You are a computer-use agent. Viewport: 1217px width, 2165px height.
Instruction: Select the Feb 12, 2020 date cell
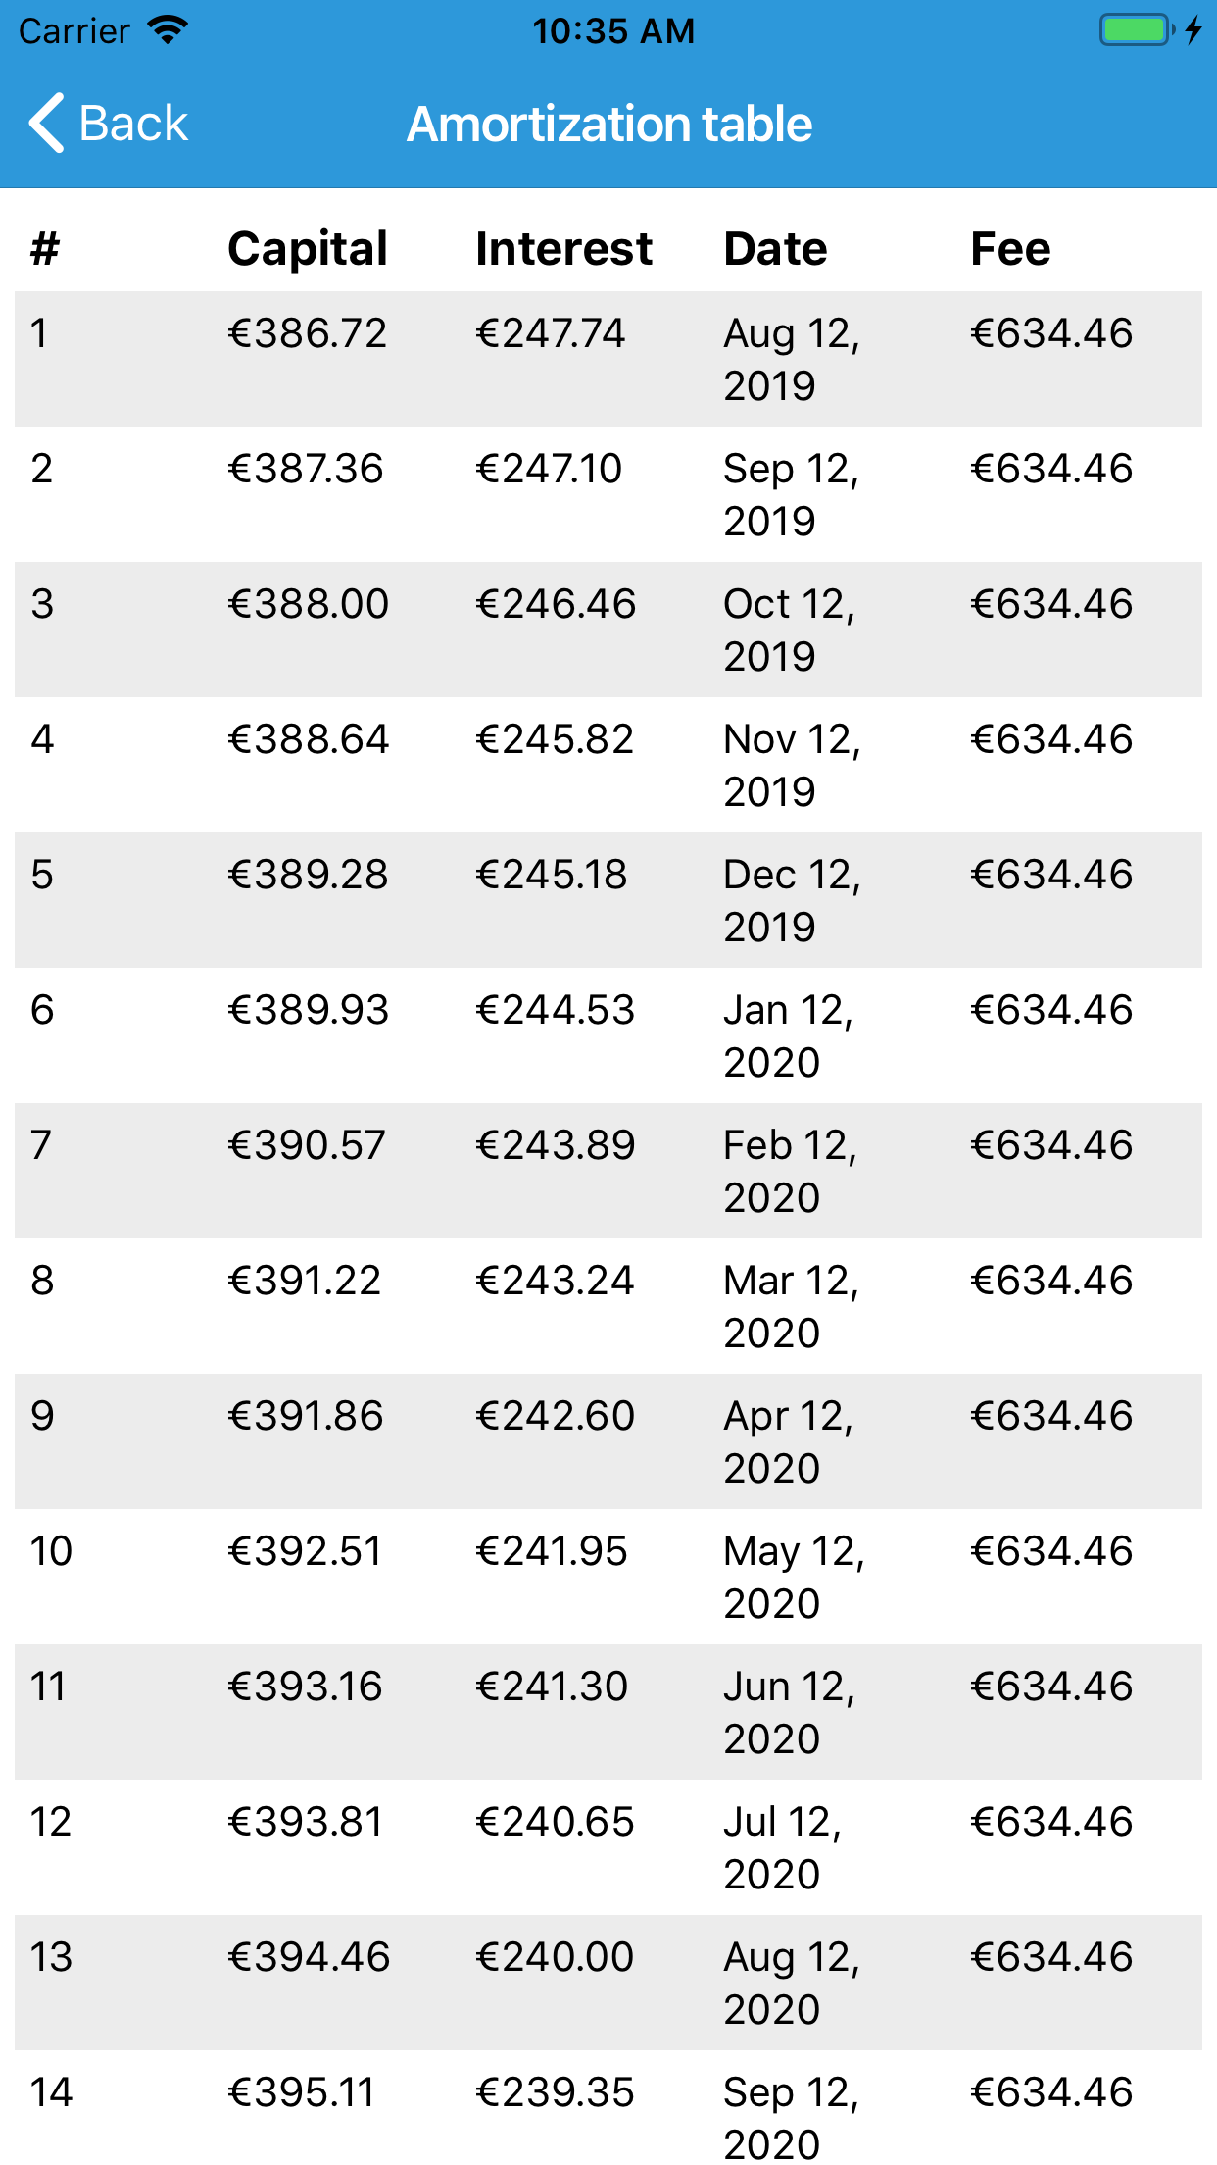(790, 1171)
